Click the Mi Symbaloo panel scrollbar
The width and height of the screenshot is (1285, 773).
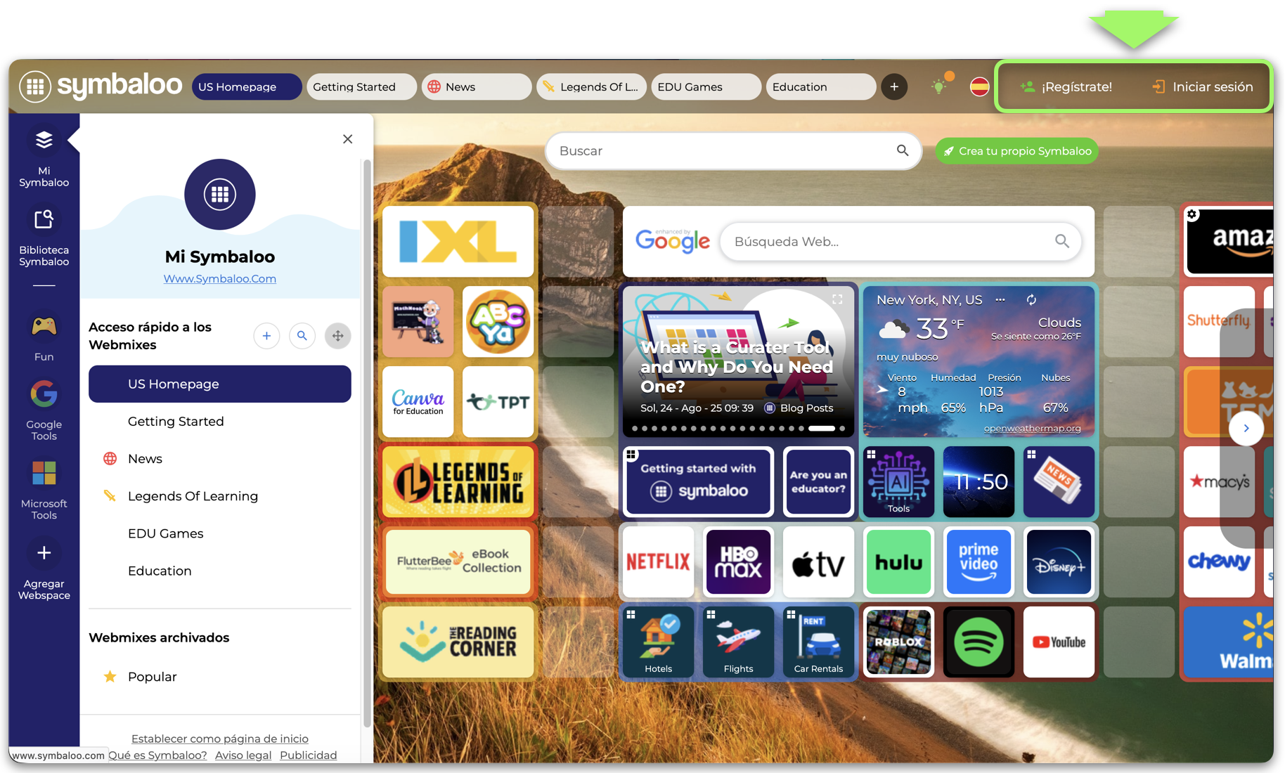point(367,443)
